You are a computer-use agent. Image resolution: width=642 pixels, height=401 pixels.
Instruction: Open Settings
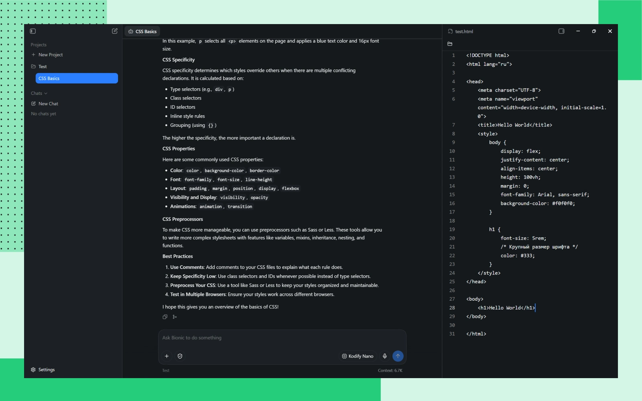(43, 370)
